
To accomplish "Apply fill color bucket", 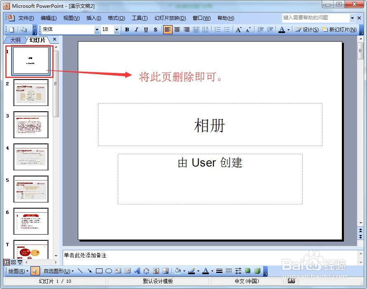I will pyautogui.click(x=178, y=271).
